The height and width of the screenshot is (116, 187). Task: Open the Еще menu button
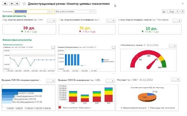[173, 12]
